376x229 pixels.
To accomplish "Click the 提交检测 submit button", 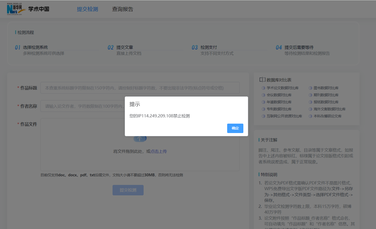I will 128,190.
